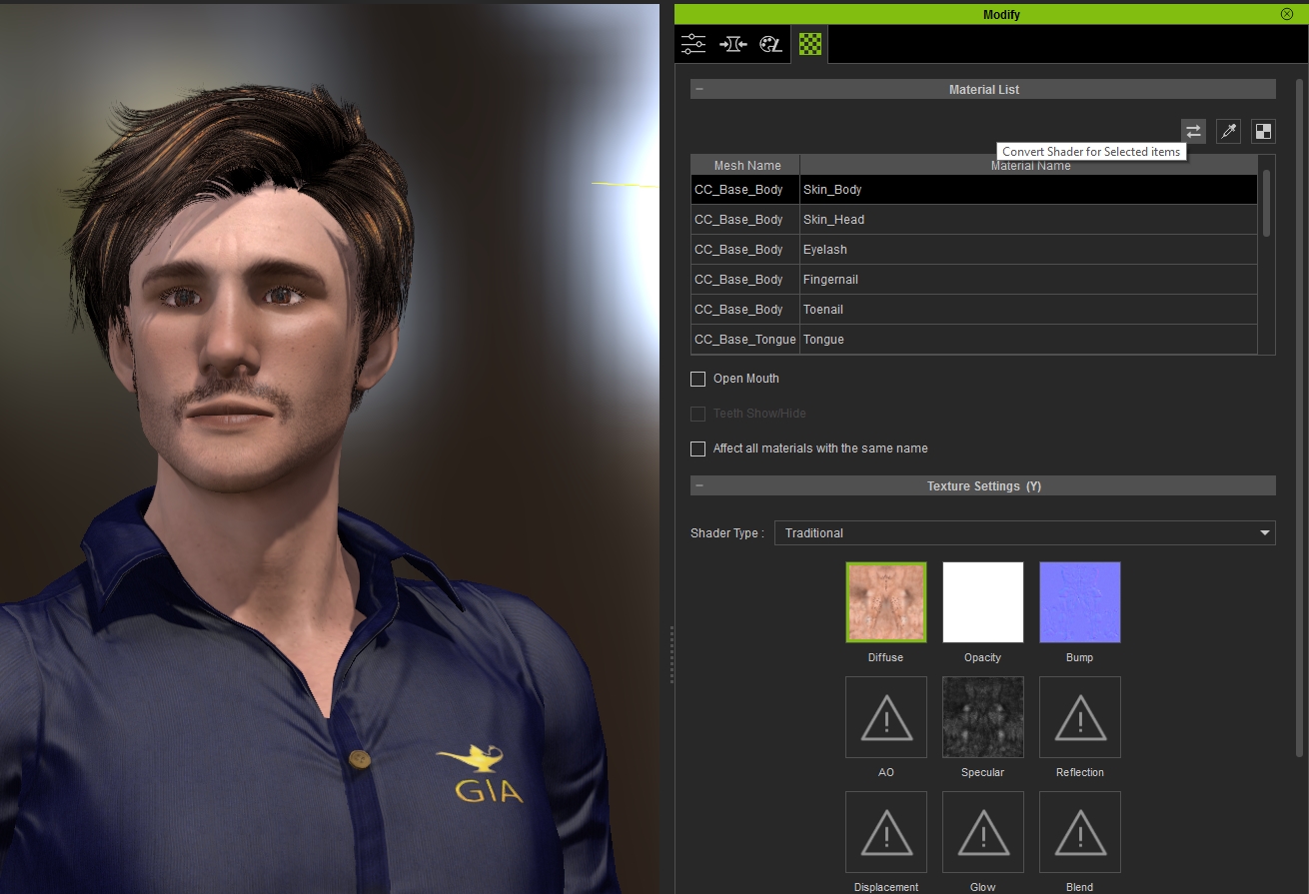The width and height of the screenshot is (1309, 894).
Task: Switch to the Morph adjust tab icon
Action: click(732, 44)
